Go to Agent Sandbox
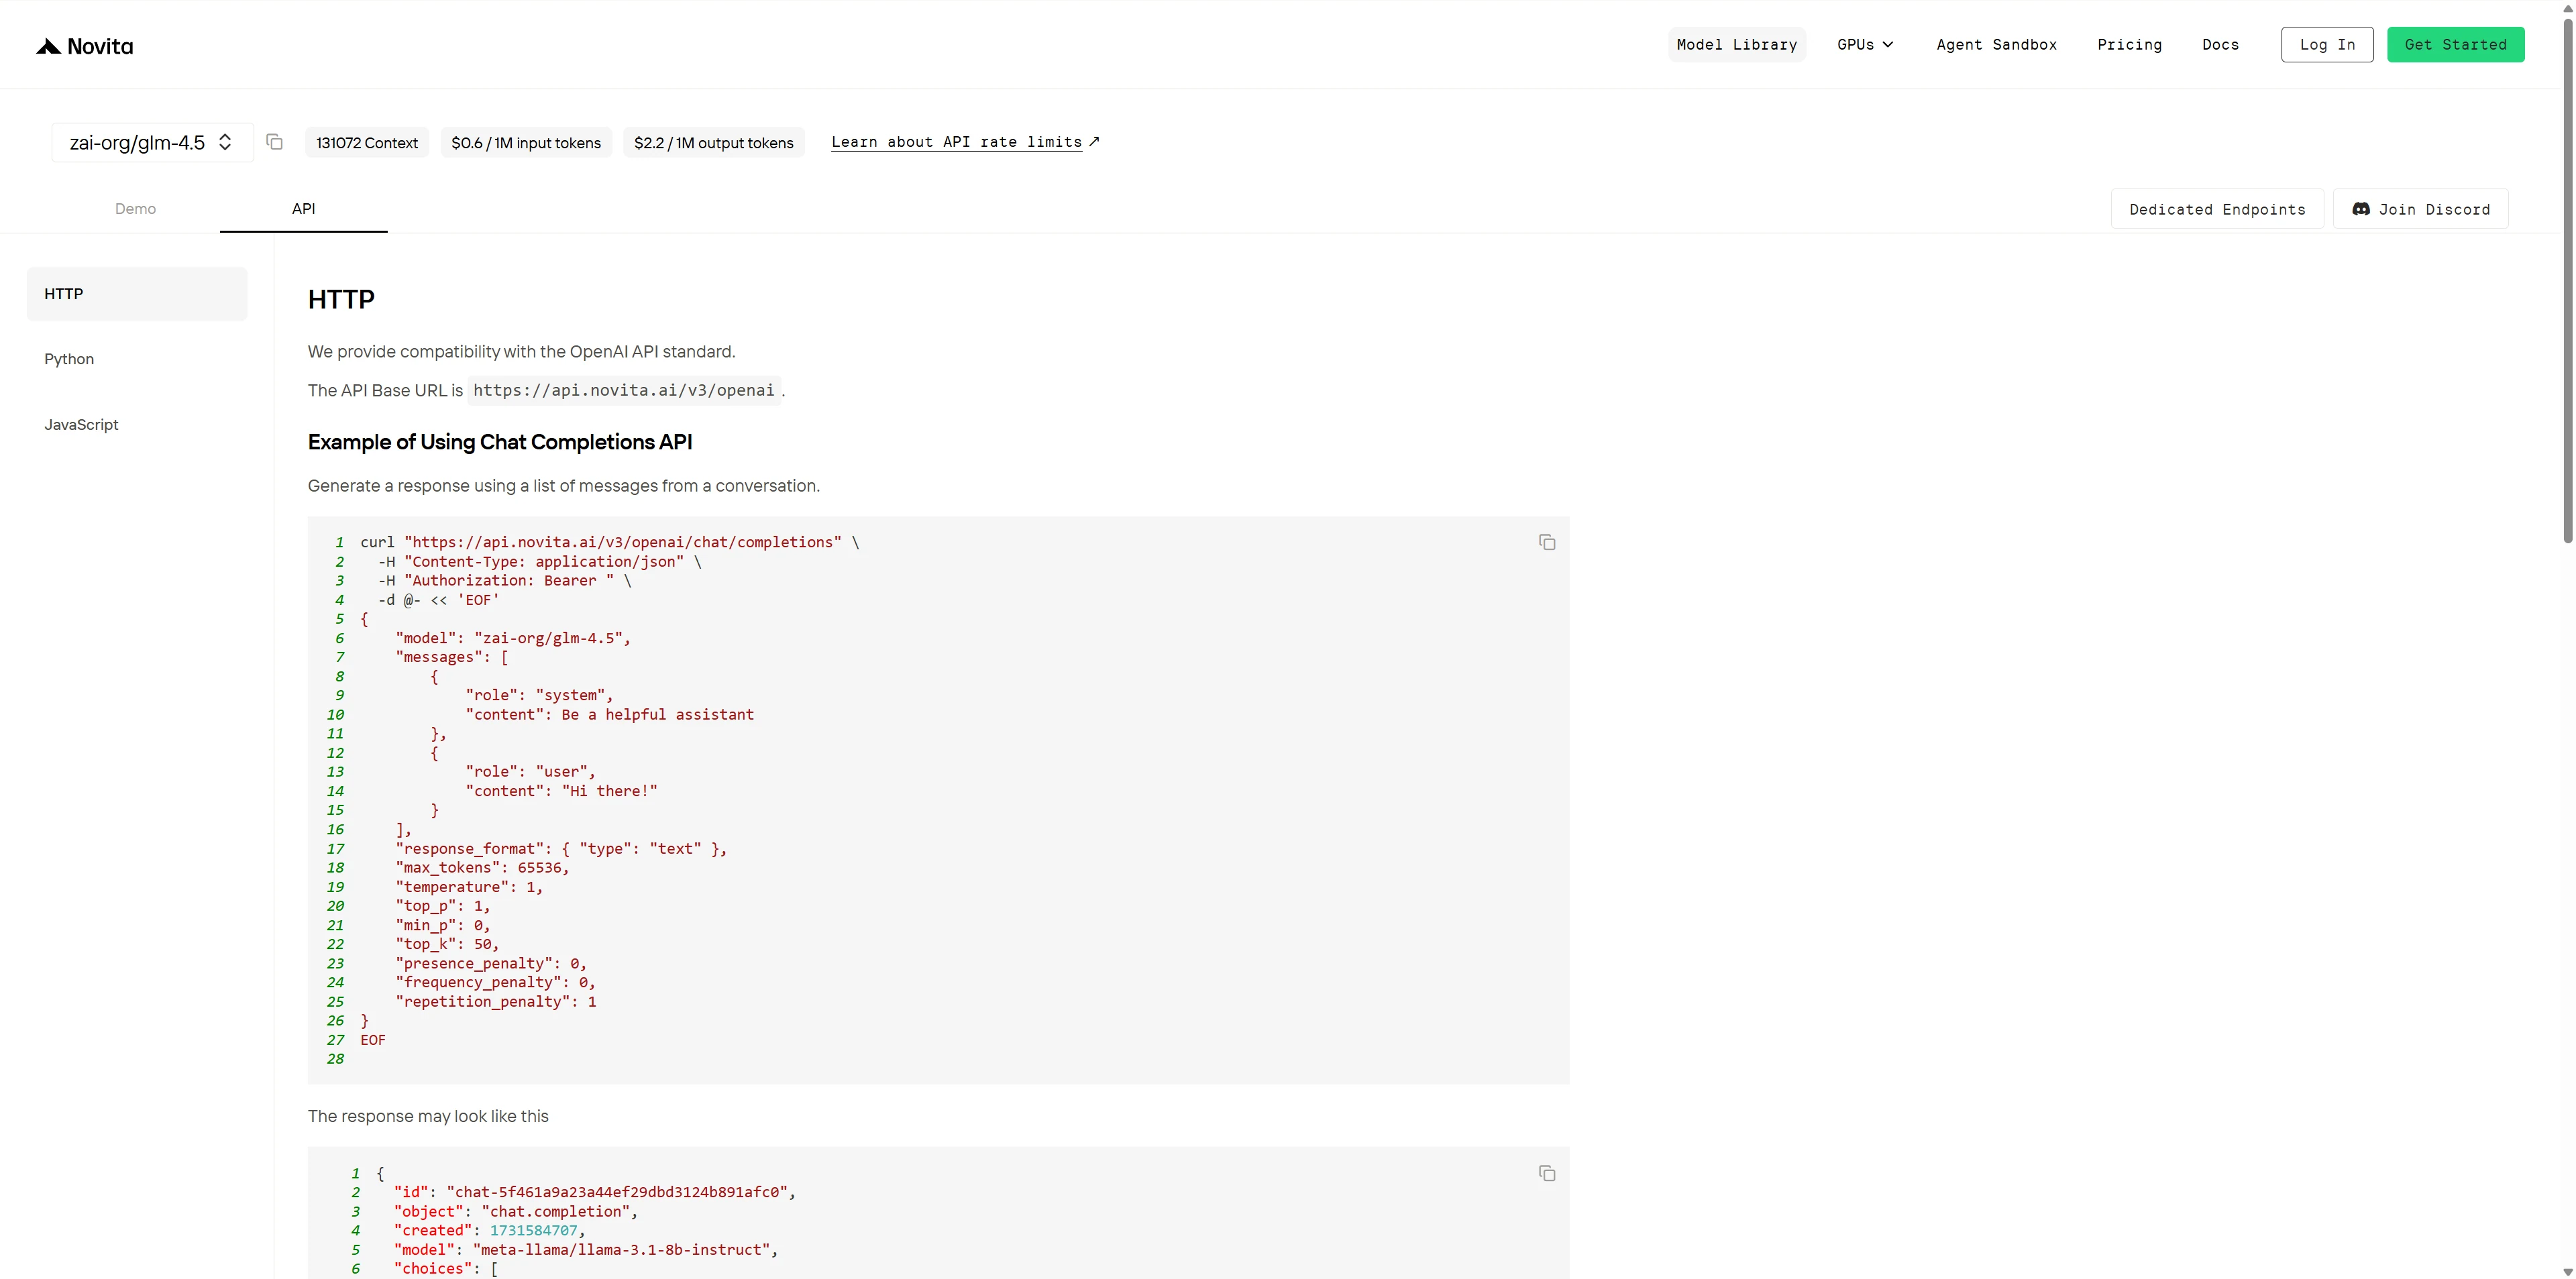 click(1996, 44)
